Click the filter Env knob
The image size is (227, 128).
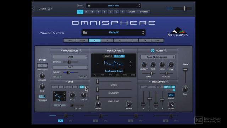tap(171, 64)
